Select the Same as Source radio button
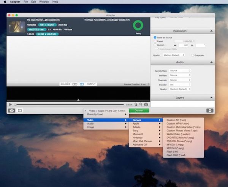 (x=155, y=37)
